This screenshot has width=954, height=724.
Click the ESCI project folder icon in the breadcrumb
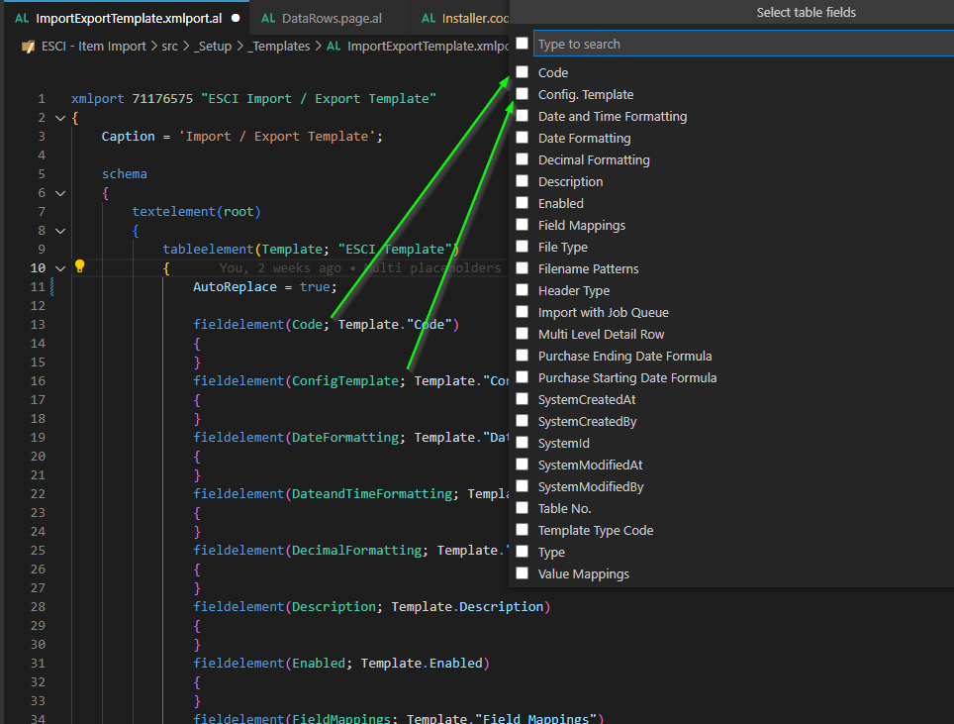point(28,46)
